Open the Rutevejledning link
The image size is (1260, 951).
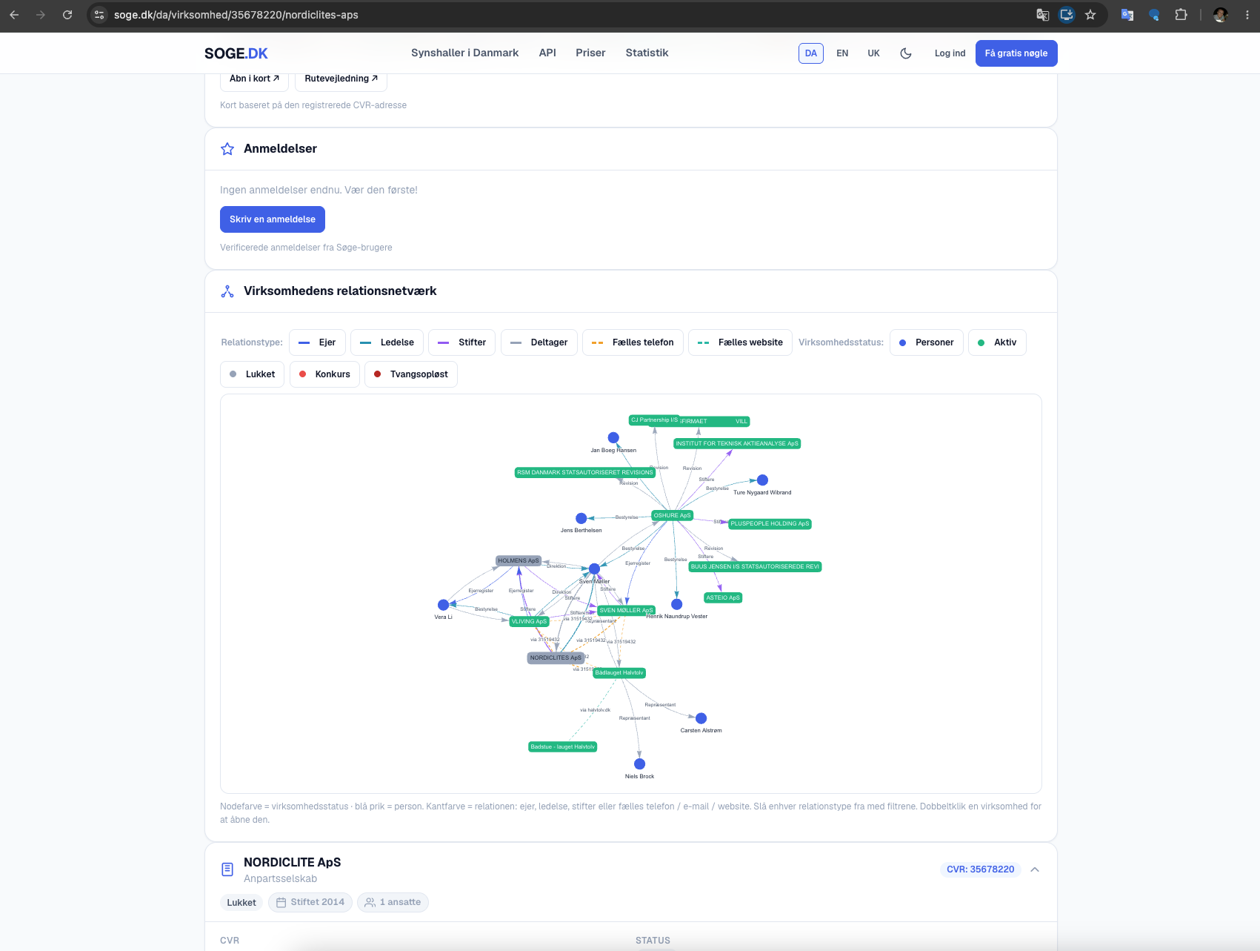[x=341, y=79]
